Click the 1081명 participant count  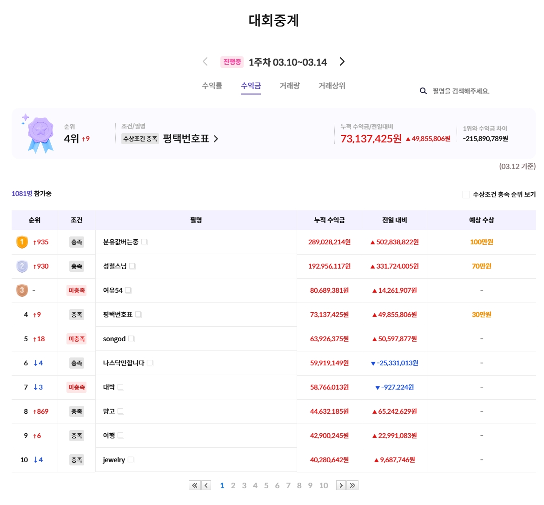pos(22,194)
